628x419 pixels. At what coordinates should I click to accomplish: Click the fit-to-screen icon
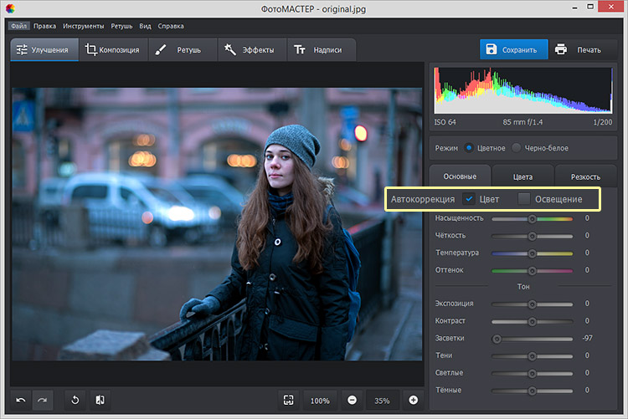288,400
